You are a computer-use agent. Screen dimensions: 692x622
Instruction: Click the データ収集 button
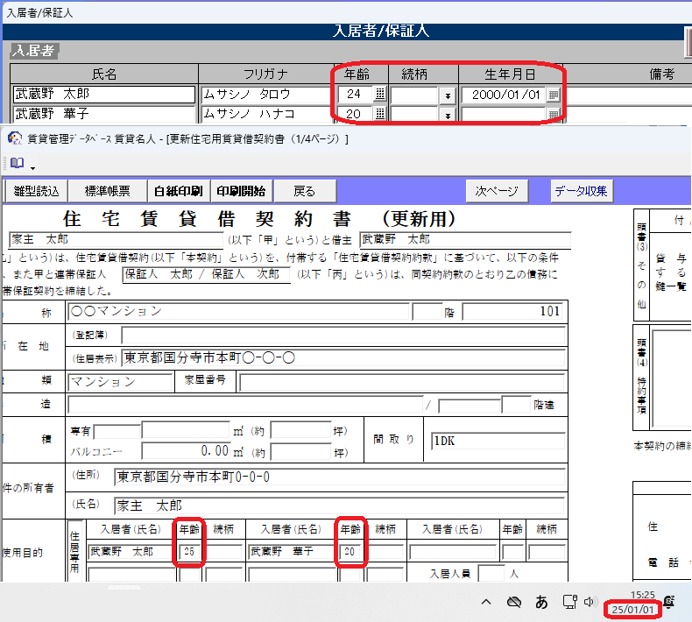(x=582, y=191)
